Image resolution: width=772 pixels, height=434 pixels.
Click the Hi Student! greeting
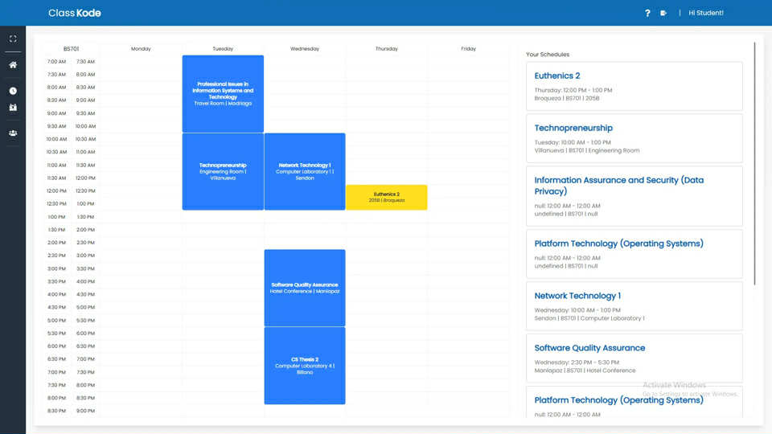tap(705, 13)
